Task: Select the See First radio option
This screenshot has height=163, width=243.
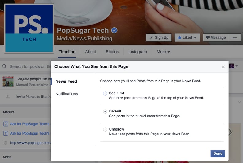Action: [x=105, y=93]
